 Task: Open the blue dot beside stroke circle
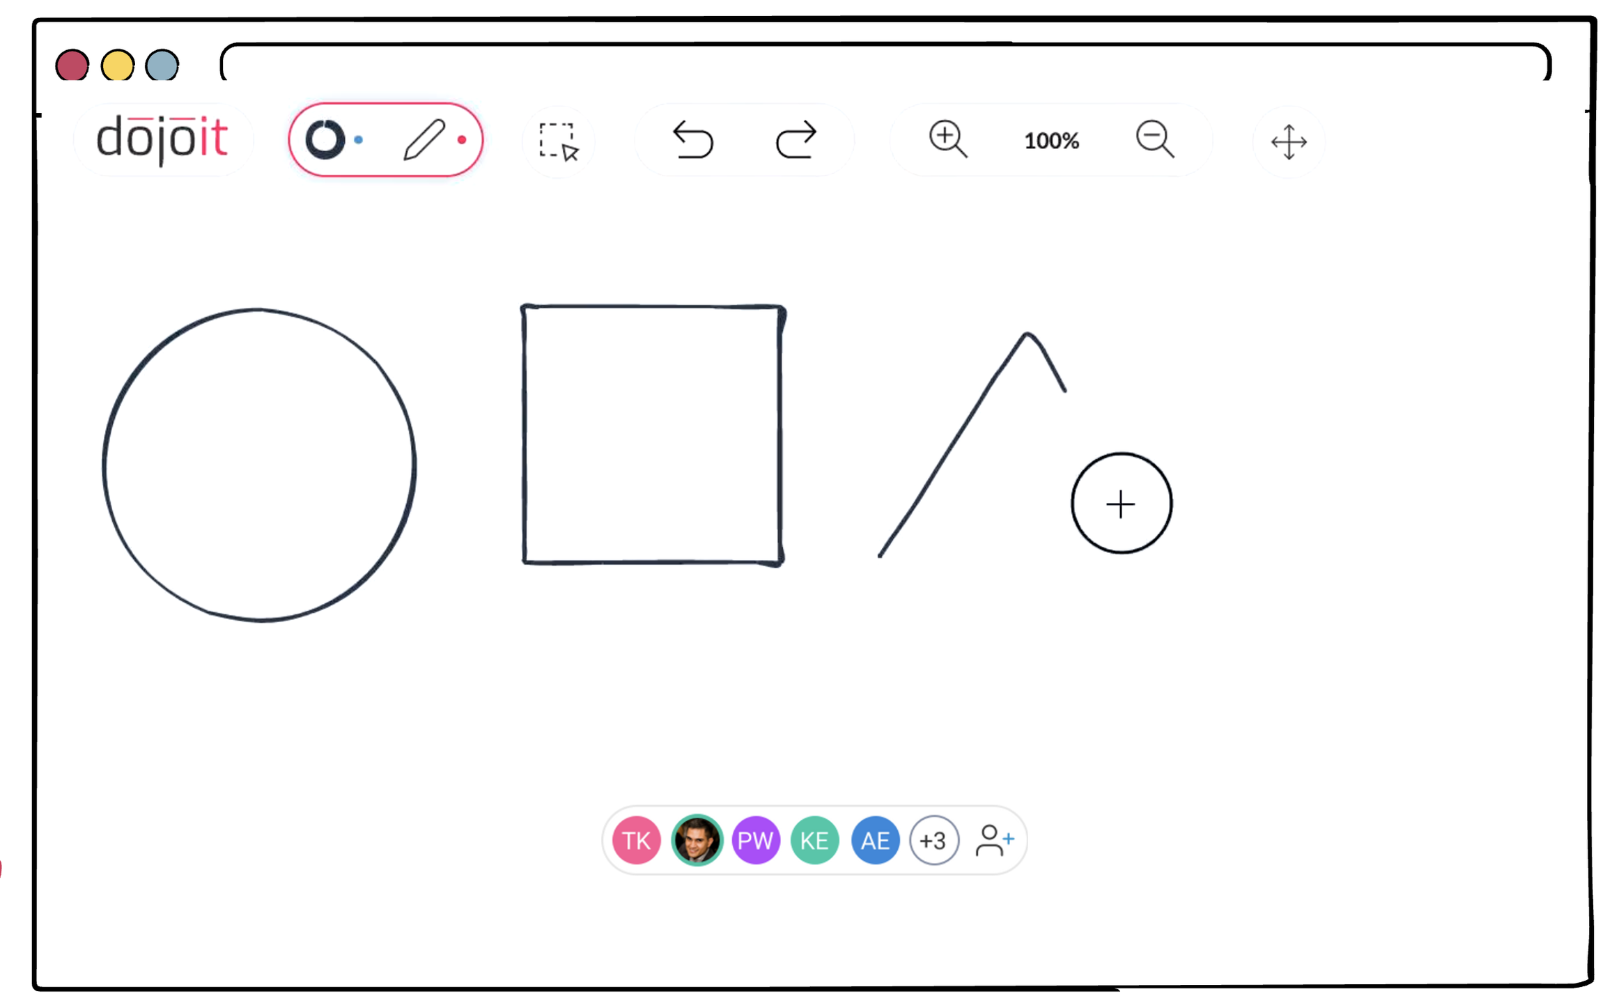pyautogui.click(x=359, y=140)
